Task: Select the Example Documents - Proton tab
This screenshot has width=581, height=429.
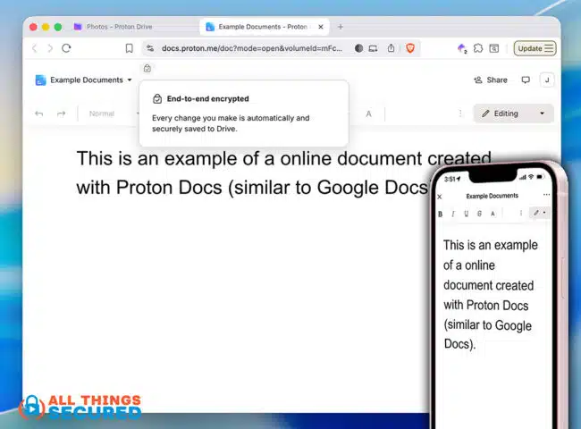Action: pos(262,27)
